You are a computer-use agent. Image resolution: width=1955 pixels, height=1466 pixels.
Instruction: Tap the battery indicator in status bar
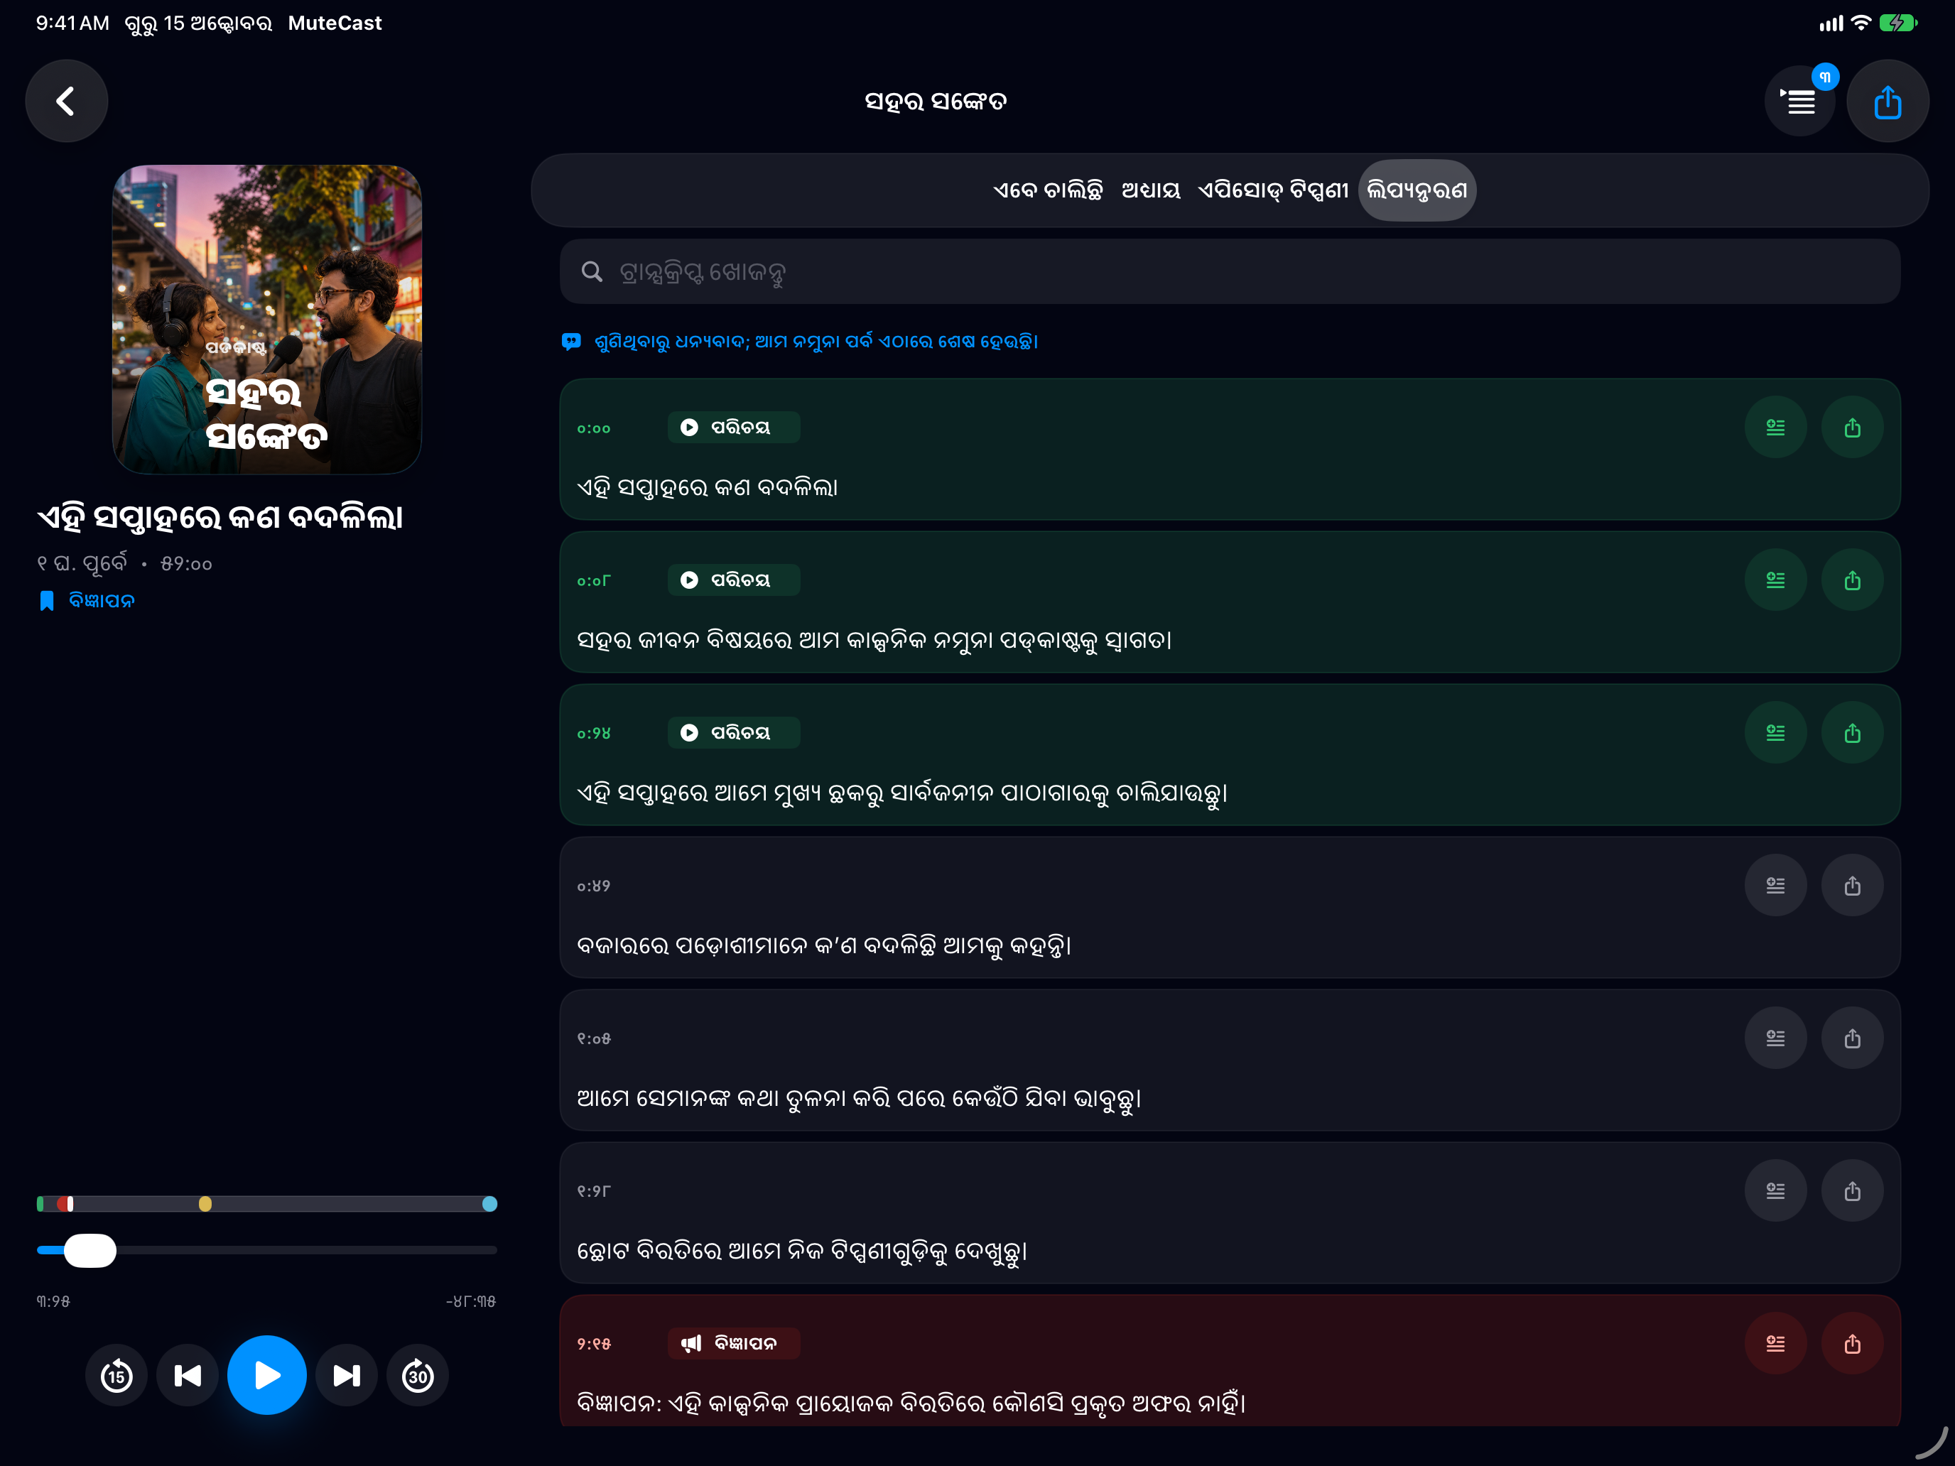[1897, 23]
